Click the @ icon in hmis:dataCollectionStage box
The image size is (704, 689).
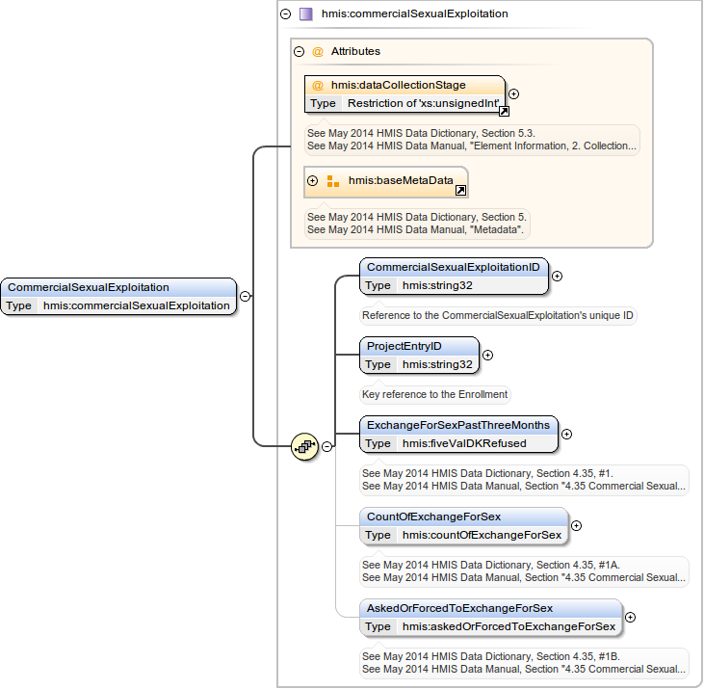(318, 86)
